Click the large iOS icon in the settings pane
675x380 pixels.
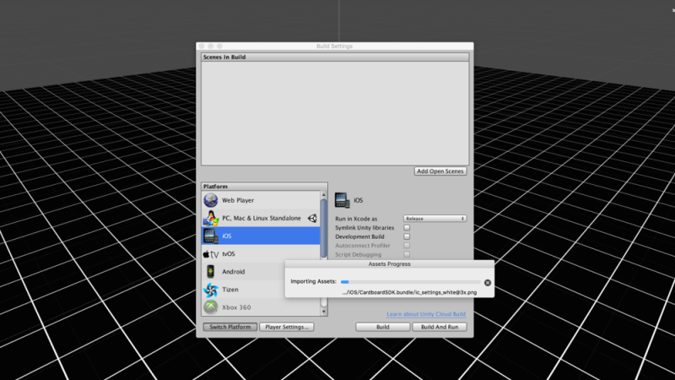343,200
